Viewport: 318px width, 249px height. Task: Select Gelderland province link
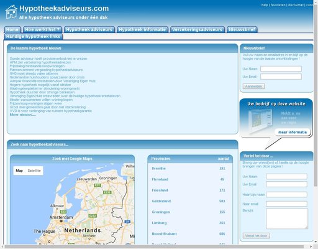point(161,201)
